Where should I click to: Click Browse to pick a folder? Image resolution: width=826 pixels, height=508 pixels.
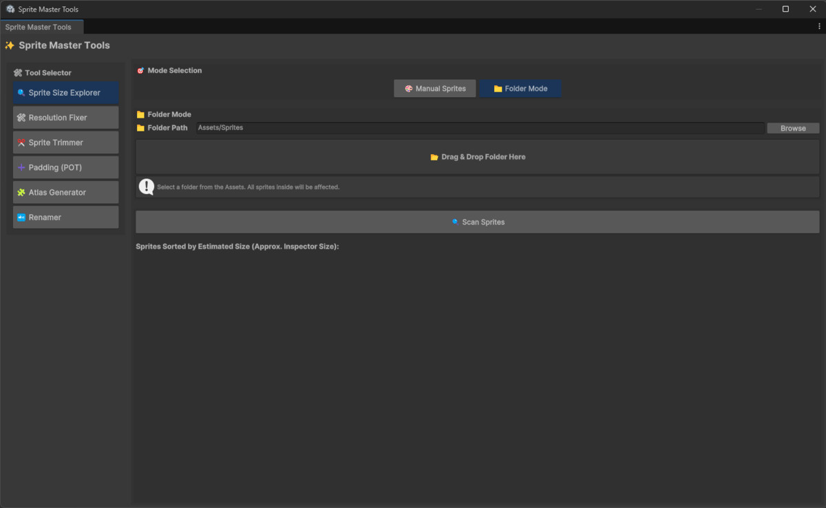(x=793, y=128)
